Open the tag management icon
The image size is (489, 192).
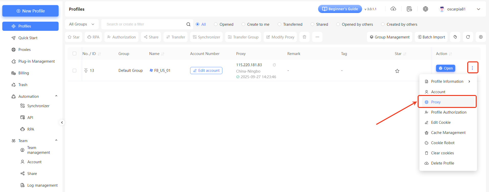click(x=455, y=37)
